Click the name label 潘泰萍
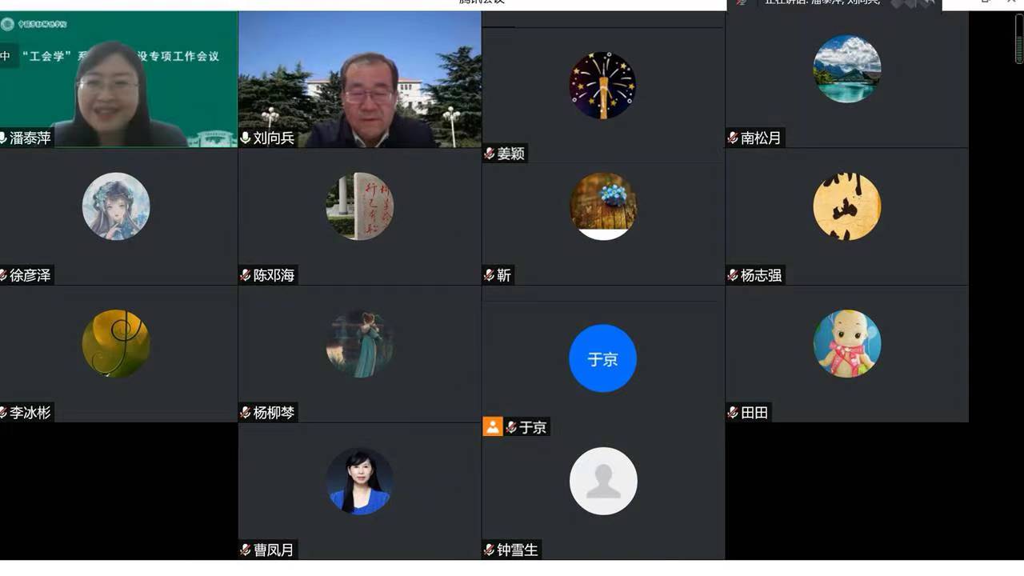Viewport: 1024px width, 576px height. tap(30, 138)
